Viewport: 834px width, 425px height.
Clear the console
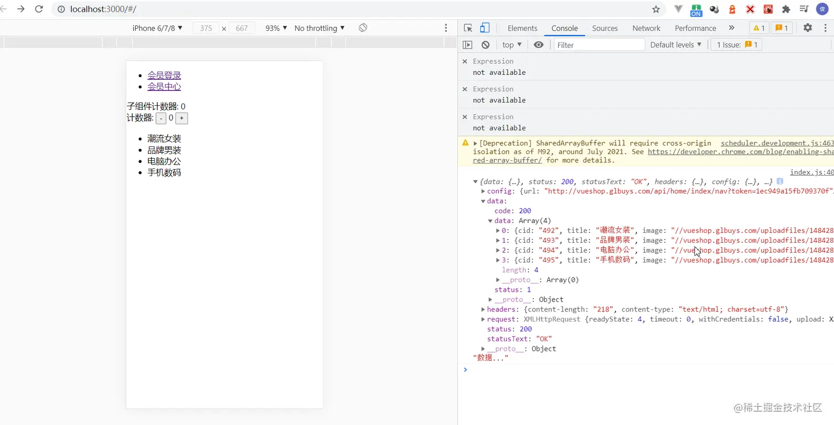coord(485,45)
